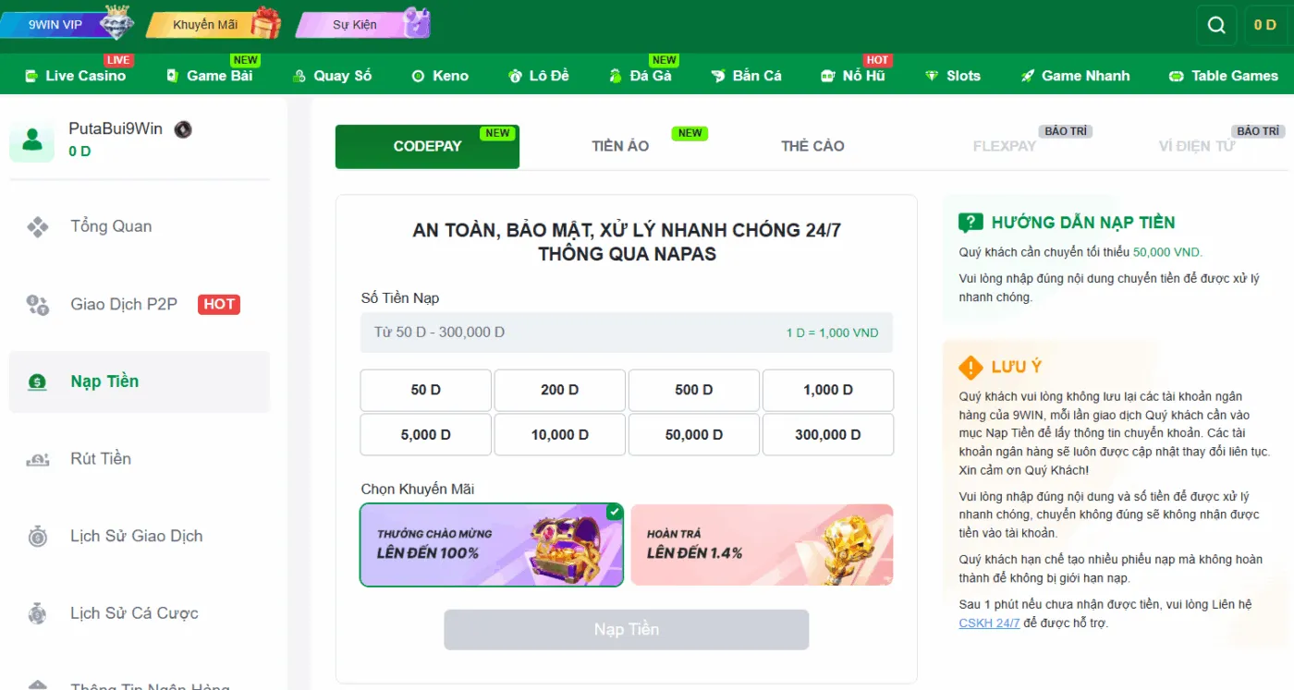Open Table Games via its chip icon

point(1176,75)
